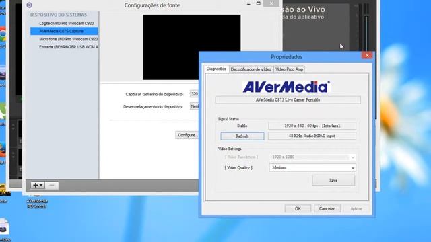Click the Refresh signal button
The width and height of the screenshot is (431, 242).
(x=242, y=136)
